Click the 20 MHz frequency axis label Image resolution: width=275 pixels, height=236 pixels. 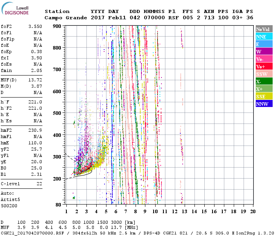pos(253,212)
